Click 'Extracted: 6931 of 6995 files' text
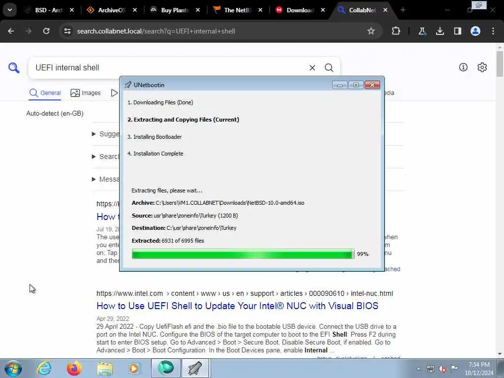 coord(168,241)
